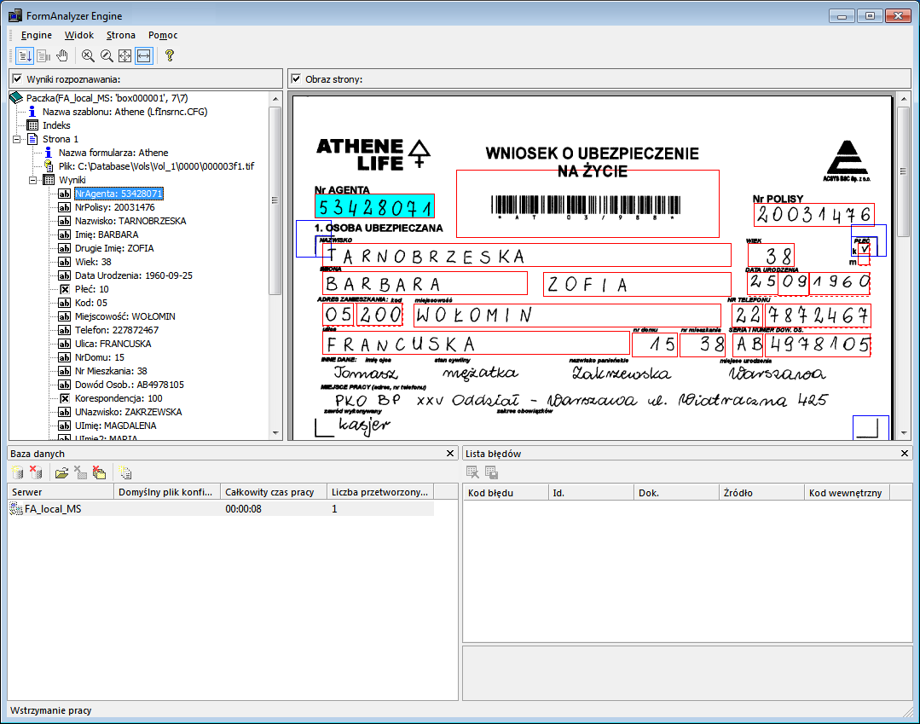Screen dimensions: 920x724
Task: Toggle the Obraz strony checkbox
Action: pyautogui.click(x=294, y=79)
